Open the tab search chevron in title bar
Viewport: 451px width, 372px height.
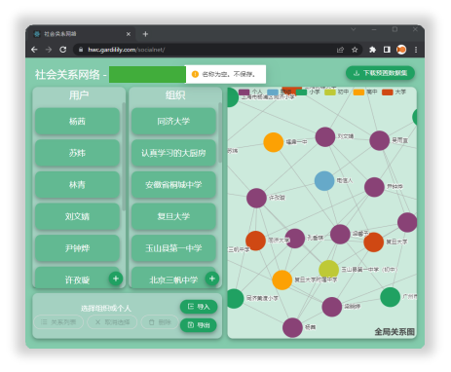(x=354, y=29)
